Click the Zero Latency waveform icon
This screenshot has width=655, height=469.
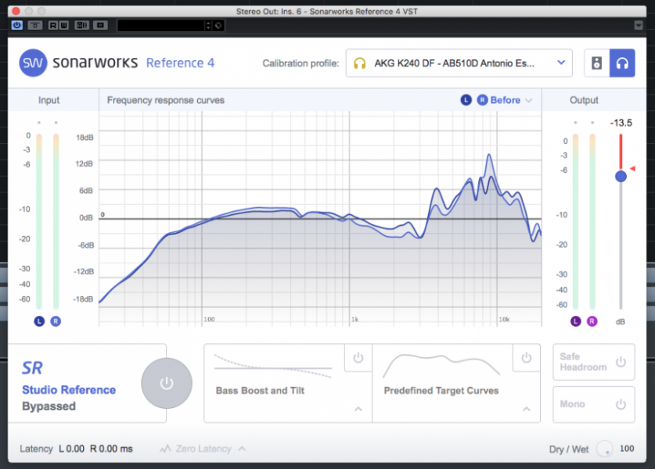[x=165, y=449]
